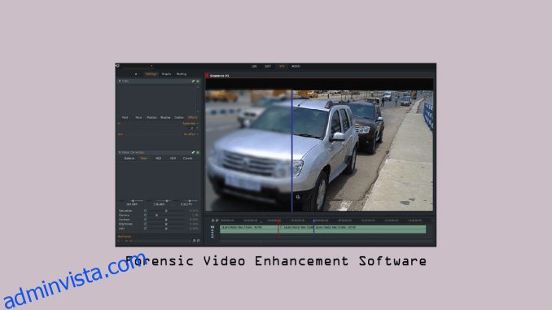Viewport: 552px width, 310px height.
Task: Open the Graphs tab in effects panel
Action: tap(166, 74)
